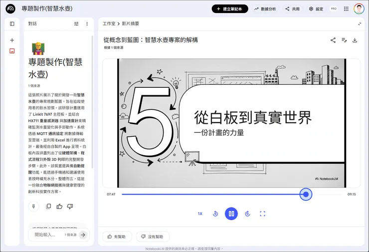Screen dimensions: 369x252
Task: Open the Google apps grid
Action: pyautogui.click(x=346, y=8)
